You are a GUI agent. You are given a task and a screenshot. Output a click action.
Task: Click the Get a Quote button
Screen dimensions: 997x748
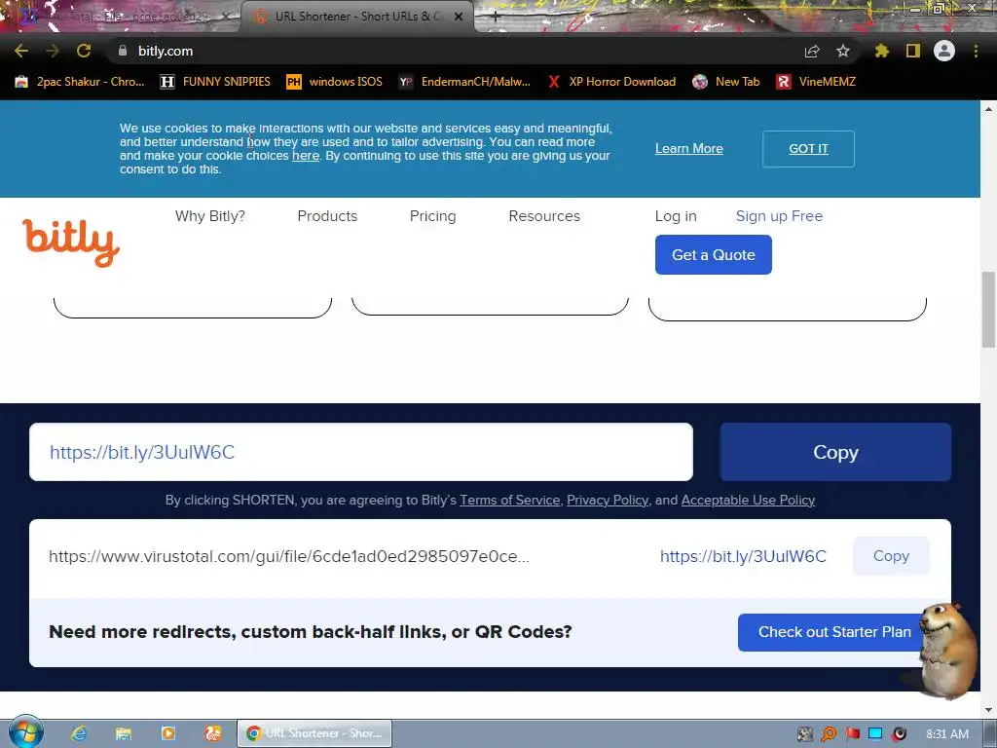pos(714,254)
